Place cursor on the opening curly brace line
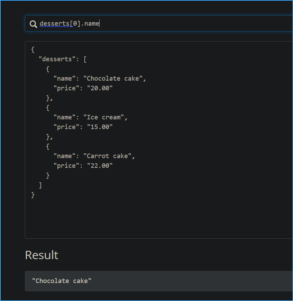 (33, 49)
